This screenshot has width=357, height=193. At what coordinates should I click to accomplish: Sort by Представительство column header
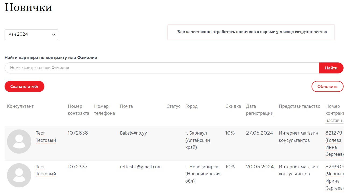(299, 106)
